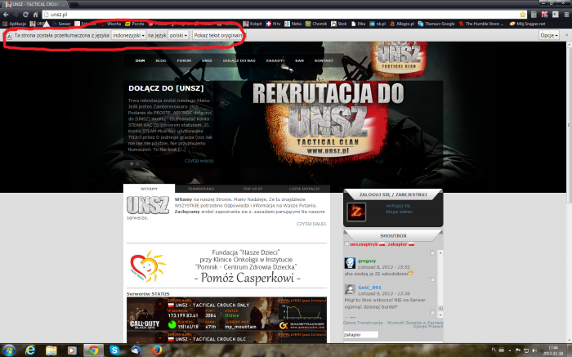Open source language dropdown showing indonezyjski
This screenshot has width=572, height=357.
point(128,35)
